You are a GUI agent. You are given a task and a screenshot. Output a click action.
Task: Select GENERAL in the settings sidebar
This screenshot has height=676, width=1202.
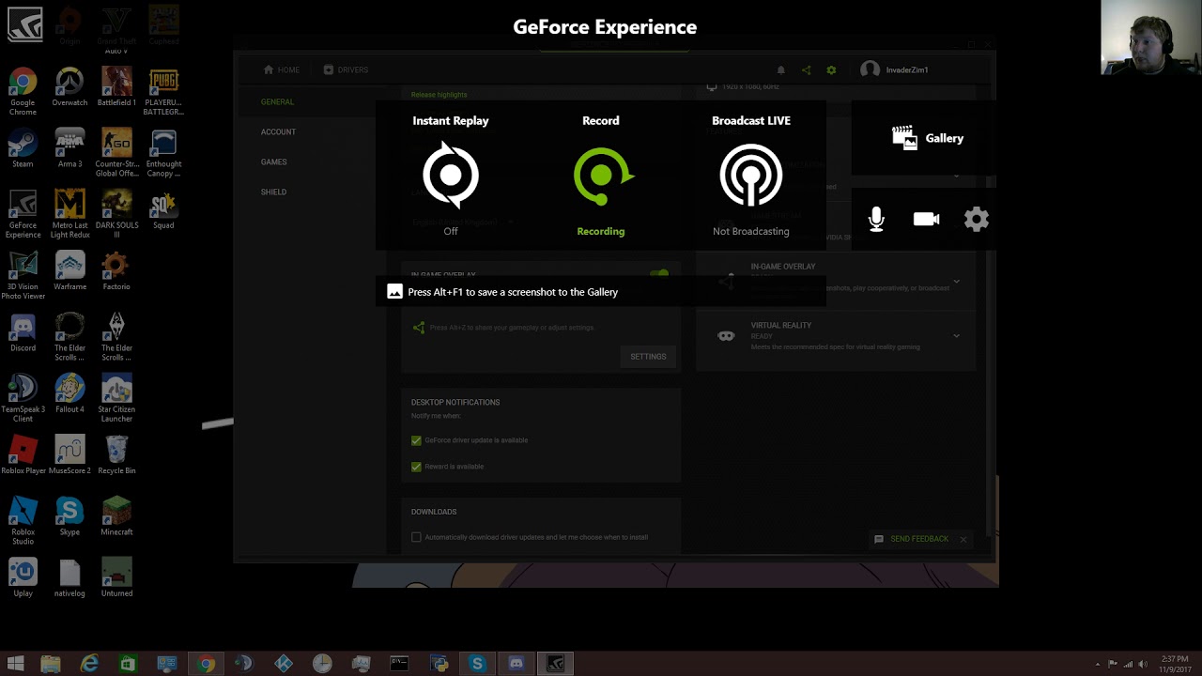click(x=277, y=101)
